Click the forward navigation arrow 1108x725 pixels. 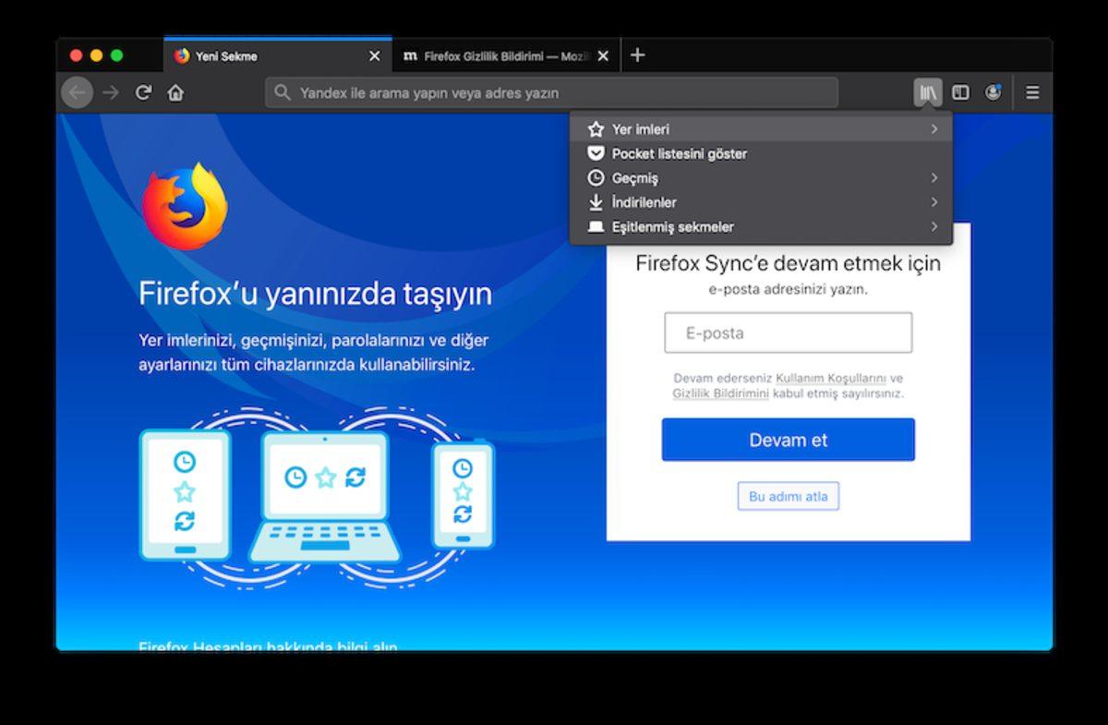[x=110, y=92]
